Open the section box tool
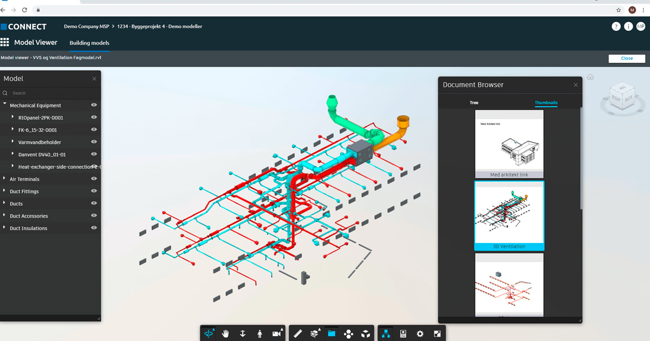This screenshot has width=650, height=341. click(x=315, y=333)
